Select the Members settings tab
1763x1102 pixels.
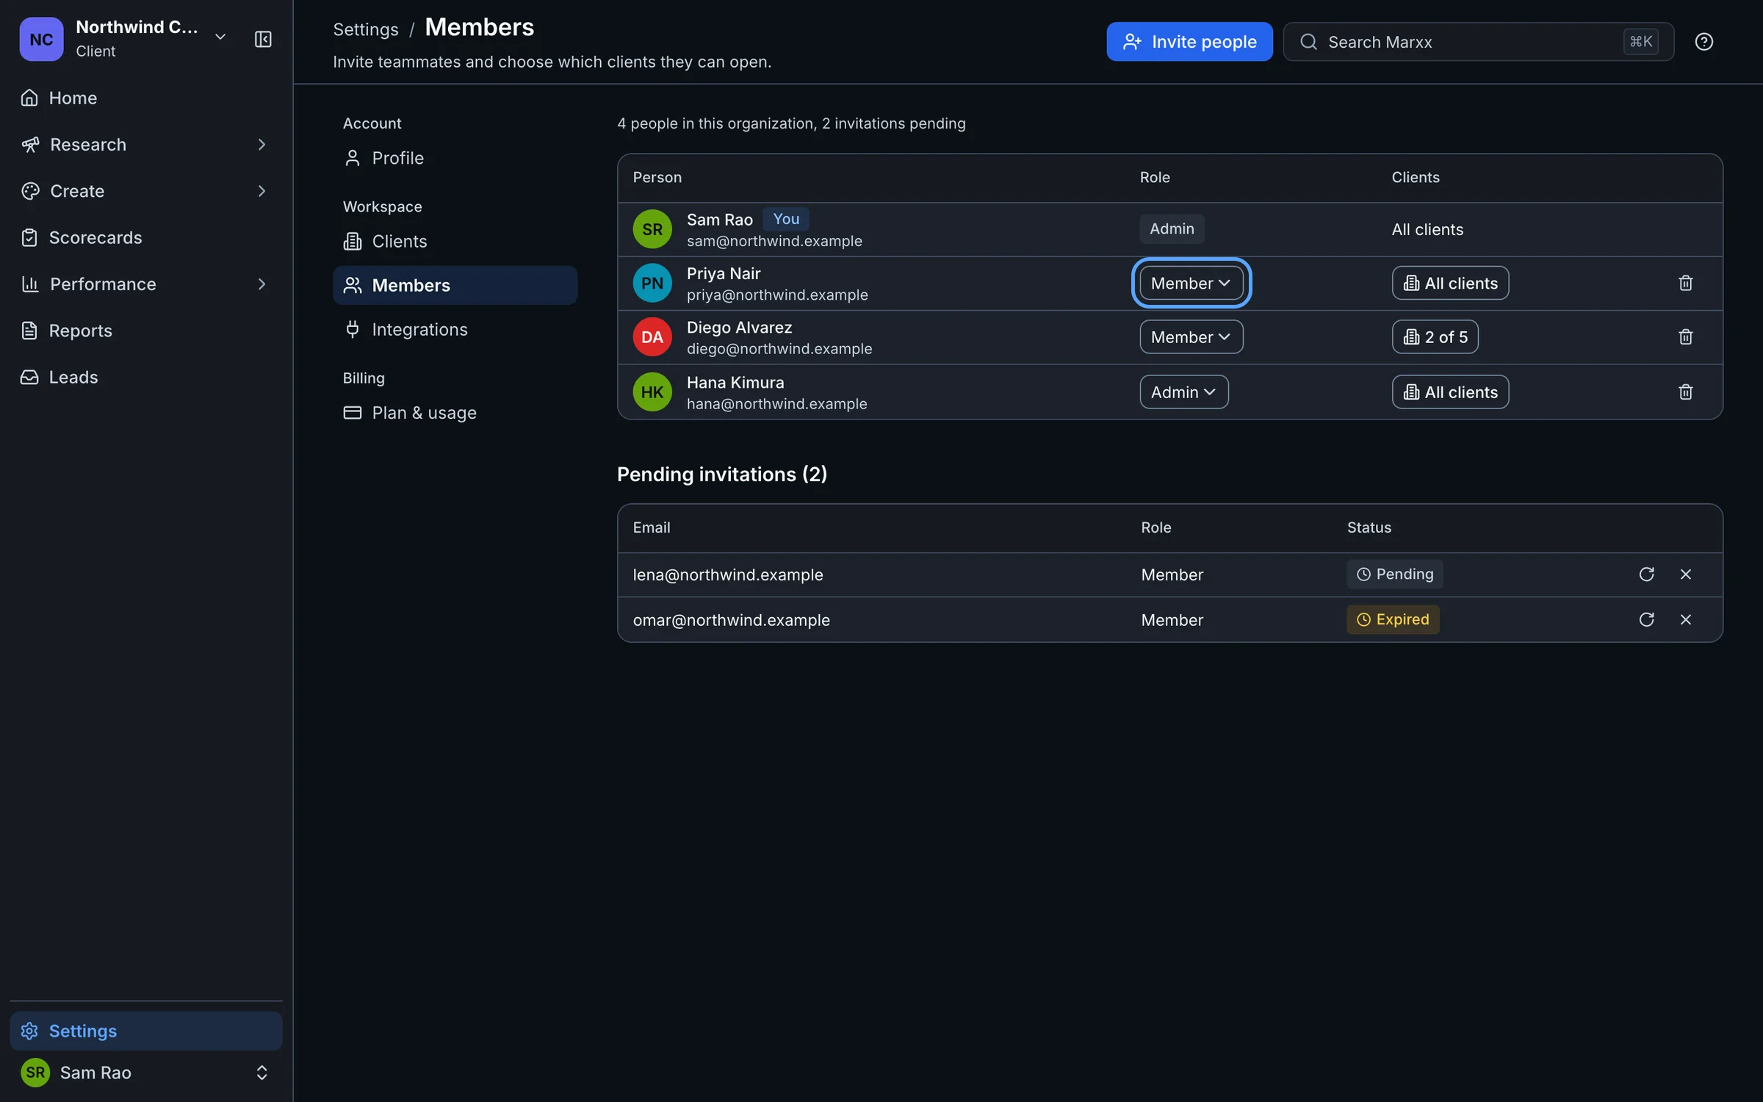click(455, 285)
